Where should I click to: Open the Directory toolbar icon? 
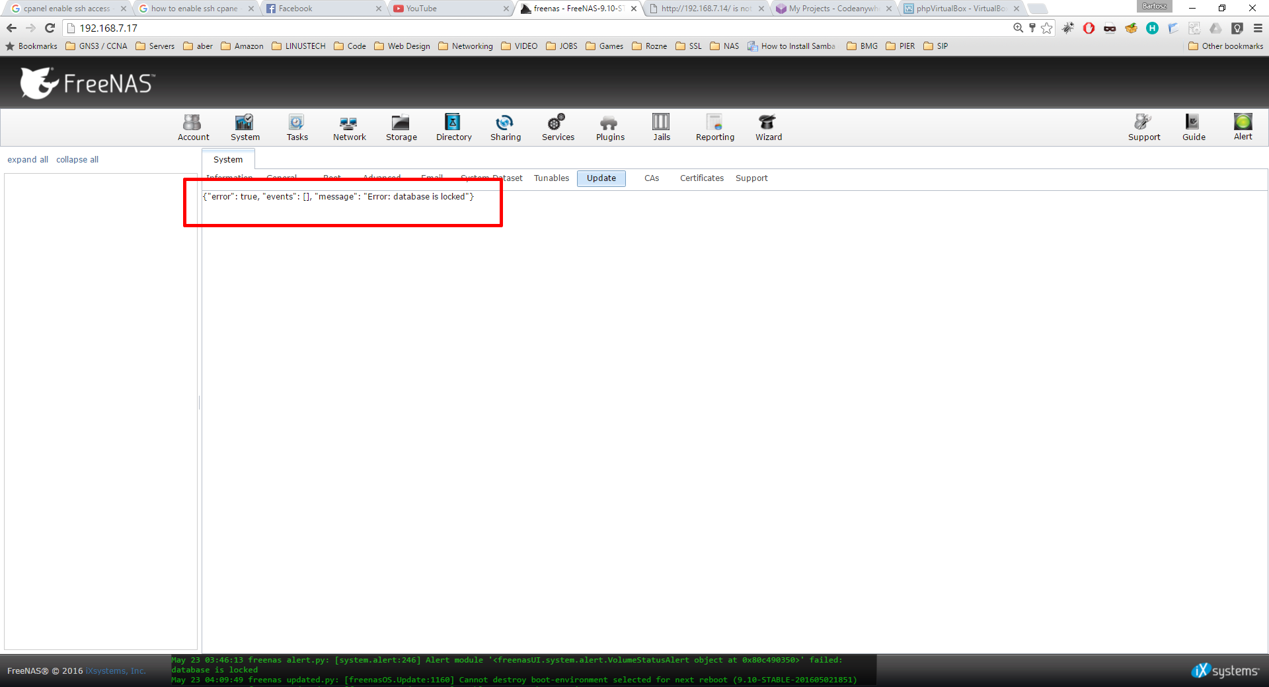pyautogui.click(x=453, y=127)
